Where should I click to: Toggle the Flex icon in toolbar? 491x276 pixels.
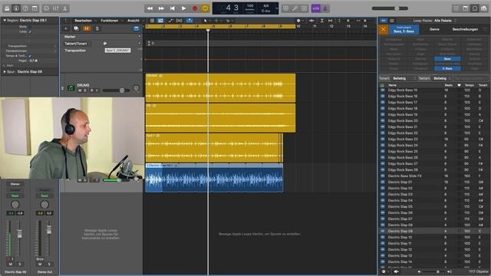(x=179, y=21)
